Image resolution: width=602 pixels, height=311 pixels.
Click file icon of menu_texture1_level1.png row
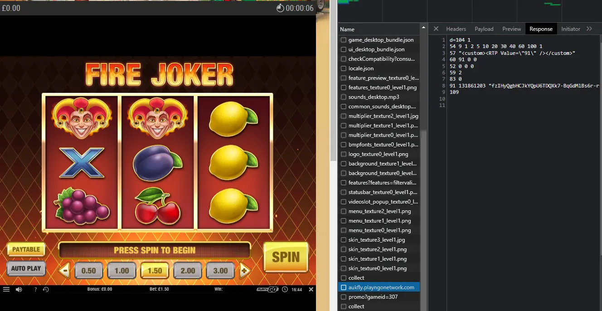pos(344,221)
